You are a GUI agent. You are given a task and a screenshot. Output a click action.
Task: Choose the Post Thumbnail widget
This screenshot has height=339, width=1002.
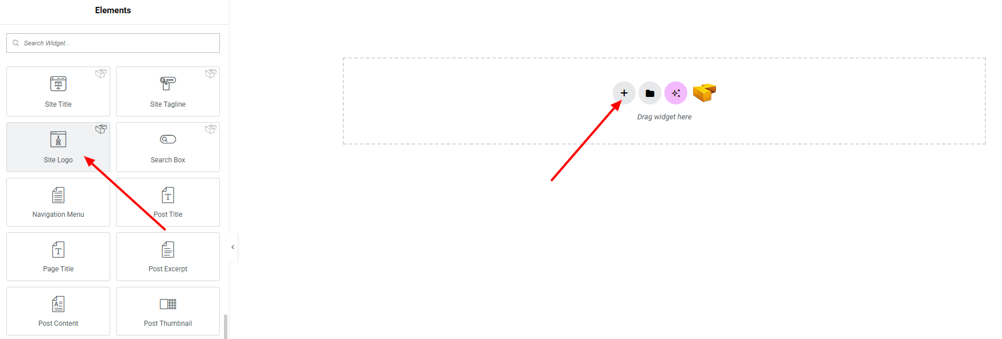click(168, 311)
